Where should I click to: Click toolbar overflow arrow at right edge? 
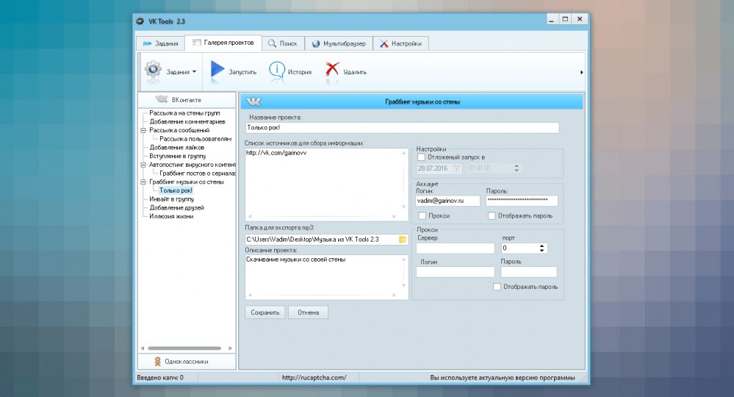click(581, 72)
